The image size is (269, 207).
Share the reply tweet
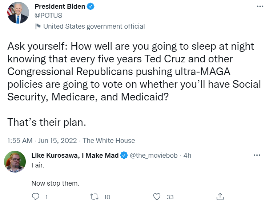[x=220, y=197]
